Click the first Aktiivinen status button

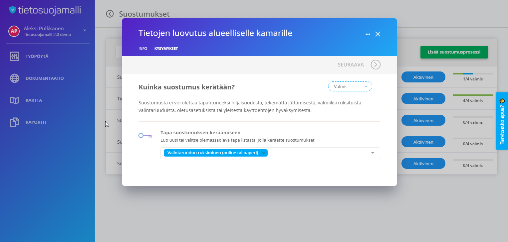click(423, 77)
